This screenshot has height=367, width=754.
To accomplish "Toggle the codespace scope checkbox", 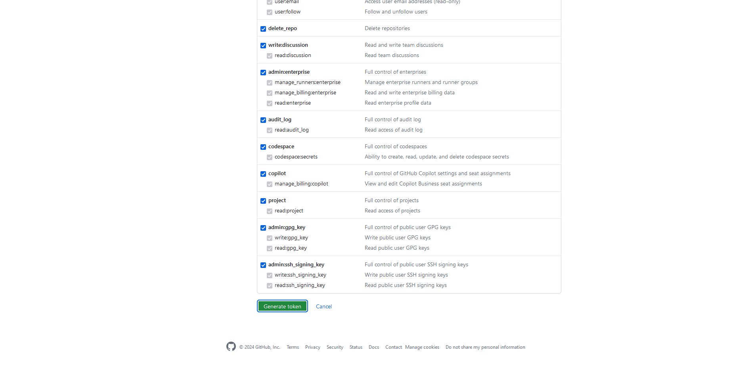I will [263, 147].
